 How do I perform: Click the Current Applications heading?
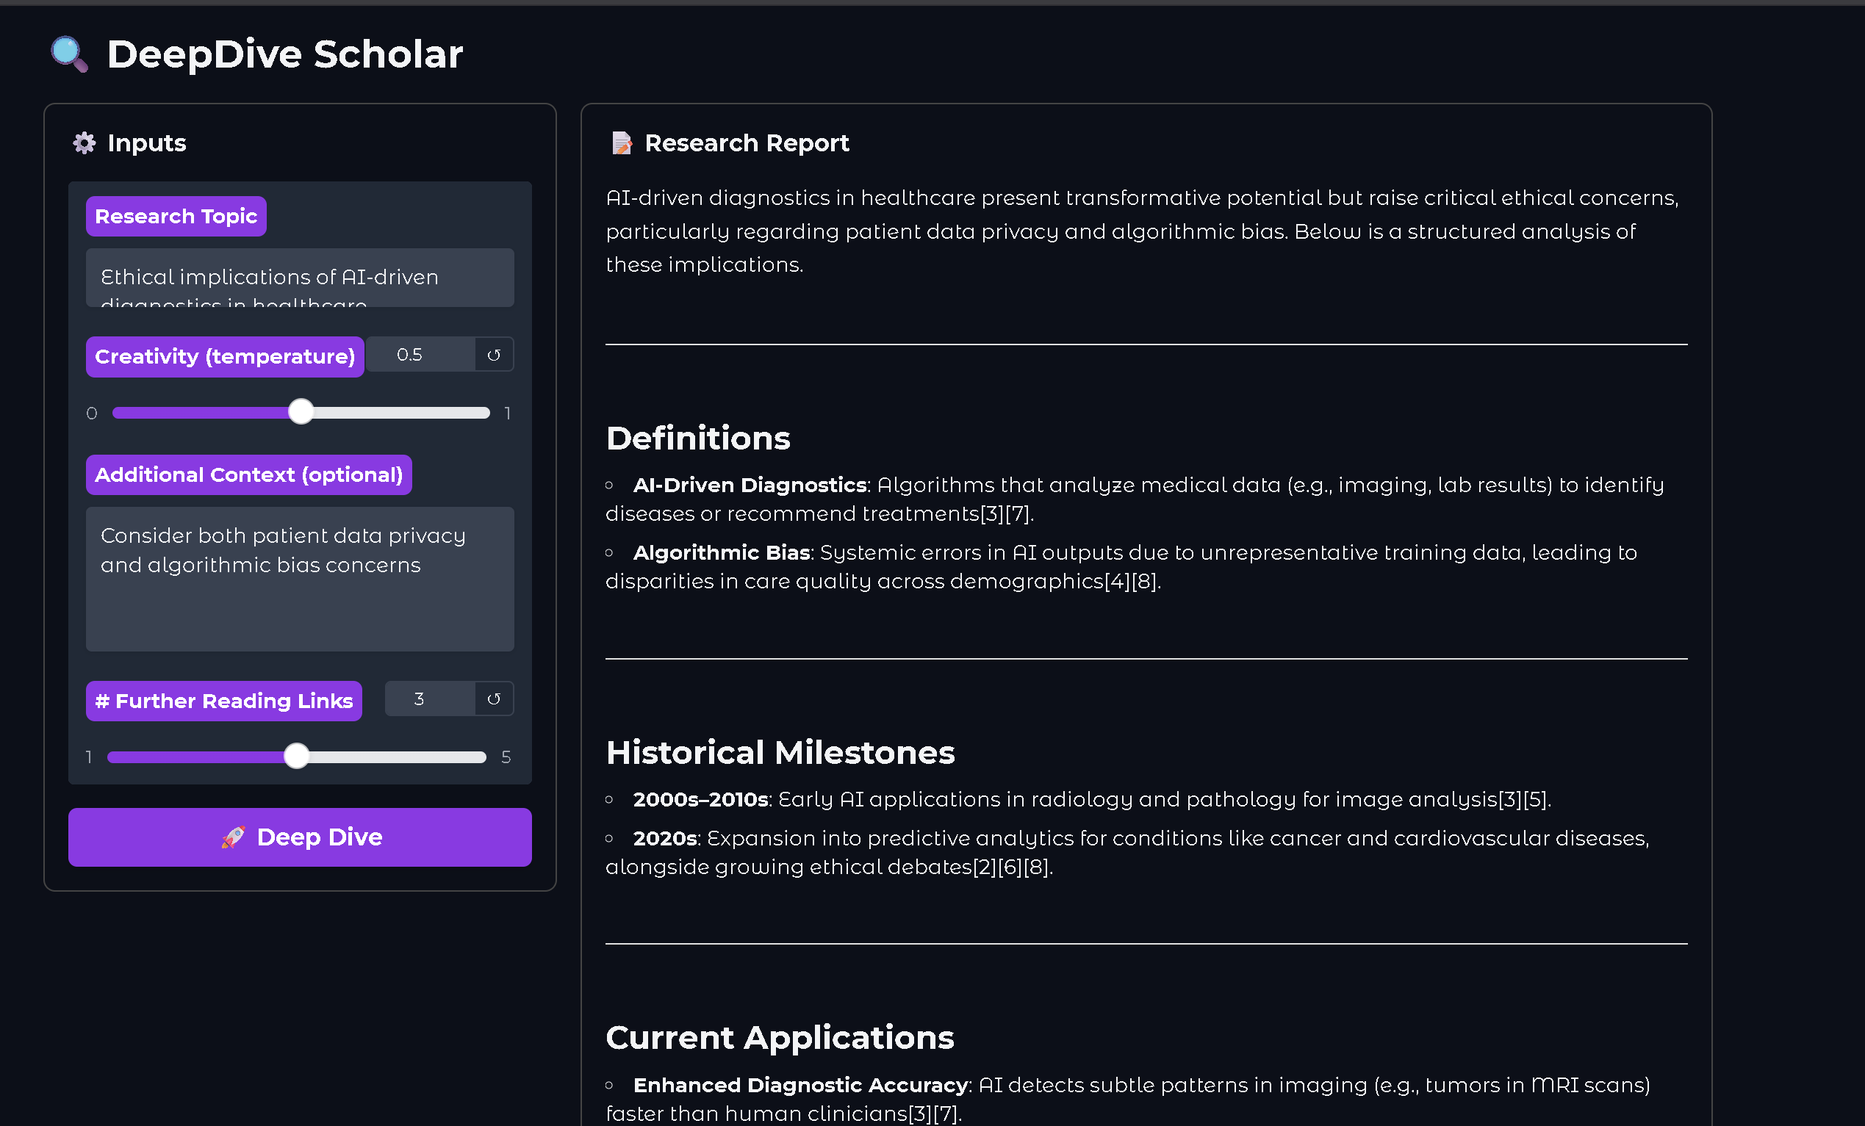click(x=780, y=1037)
